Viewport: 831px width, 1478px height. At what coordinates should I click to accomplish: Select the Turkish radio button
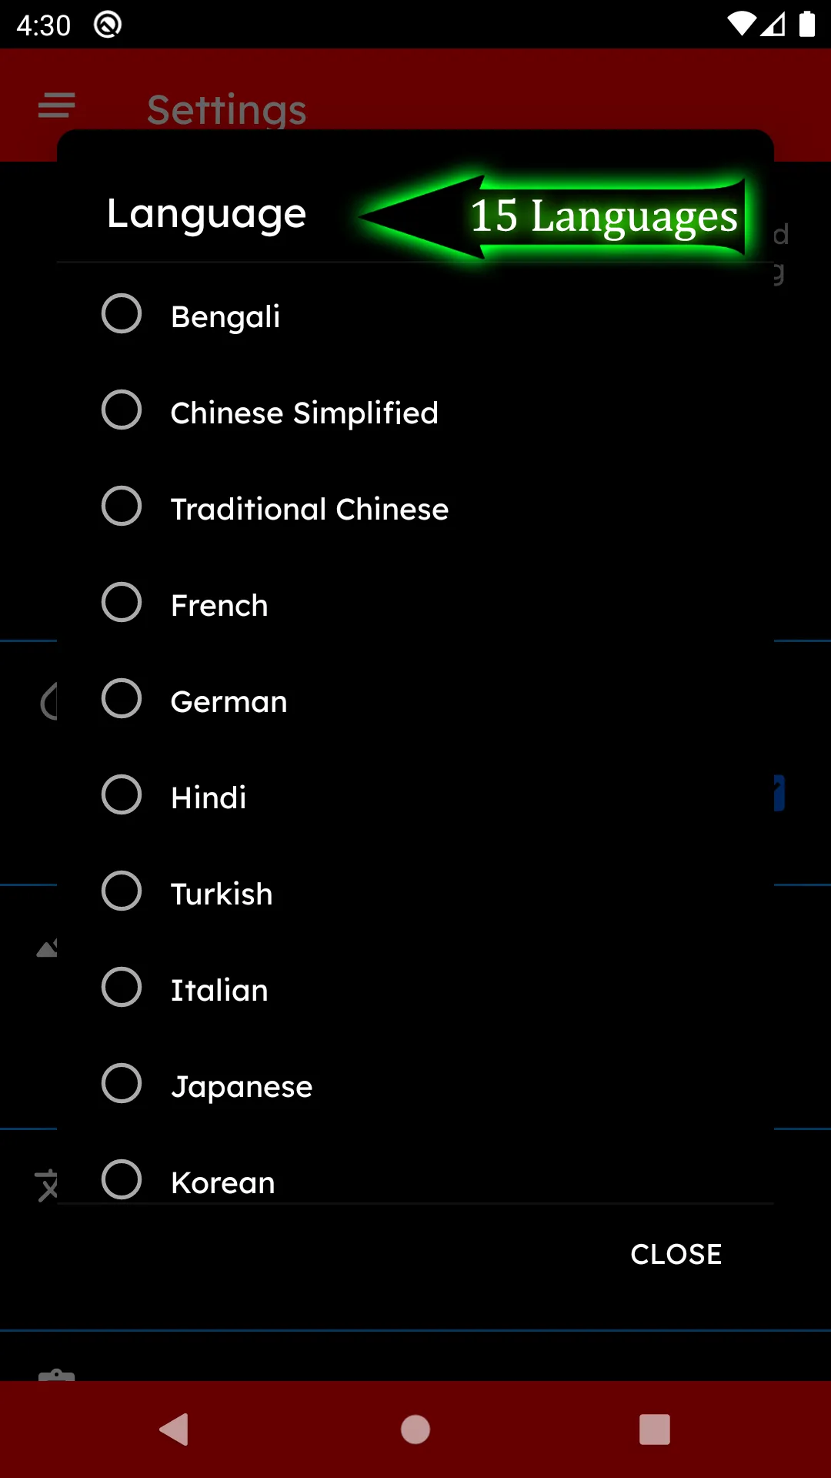(122, 891)
